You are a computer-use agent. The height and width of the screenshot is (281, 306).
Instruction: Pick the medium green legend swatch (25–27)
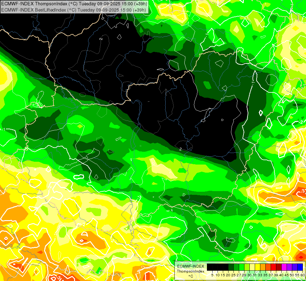tap(236, 267)
